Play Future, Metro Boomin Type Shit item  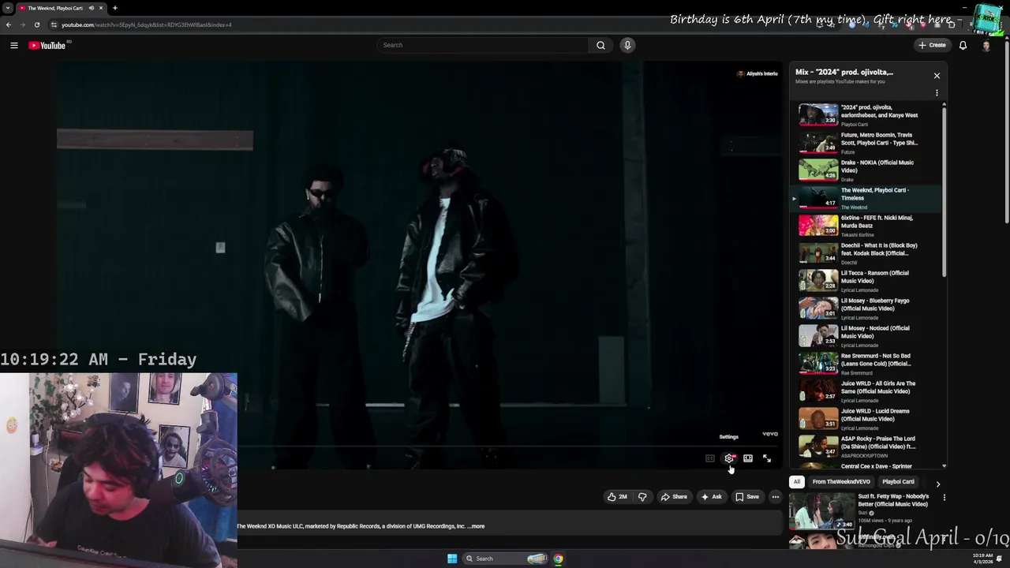866,143
